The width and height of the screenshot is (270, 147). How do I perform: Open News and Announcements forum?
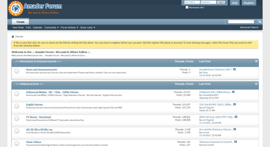[x=41, y=70]
